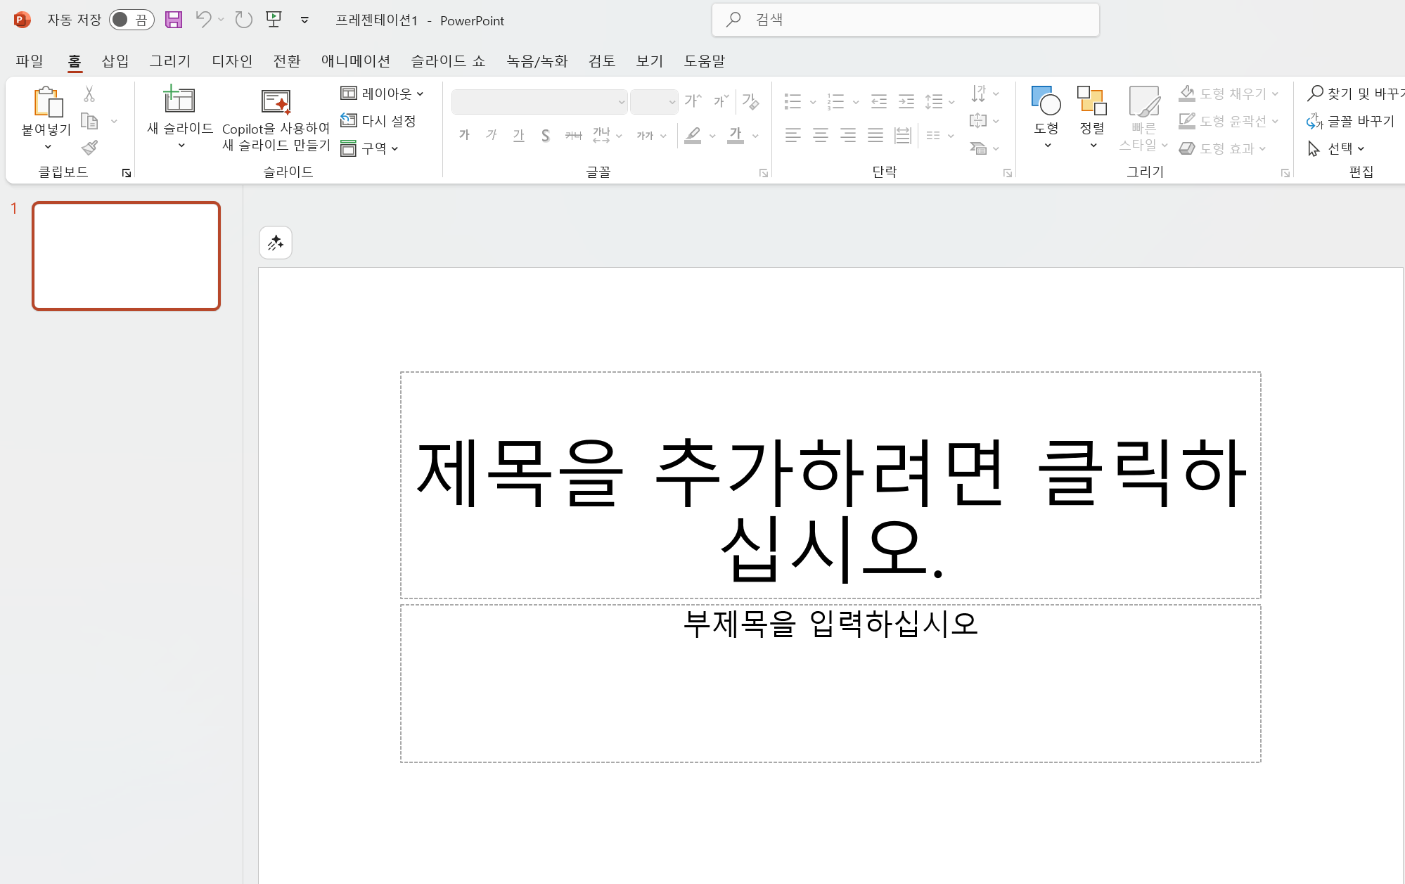Screen dimensions: 1405x884
Task: Click Copilot new slide creation icon
Action: [276, 103]
